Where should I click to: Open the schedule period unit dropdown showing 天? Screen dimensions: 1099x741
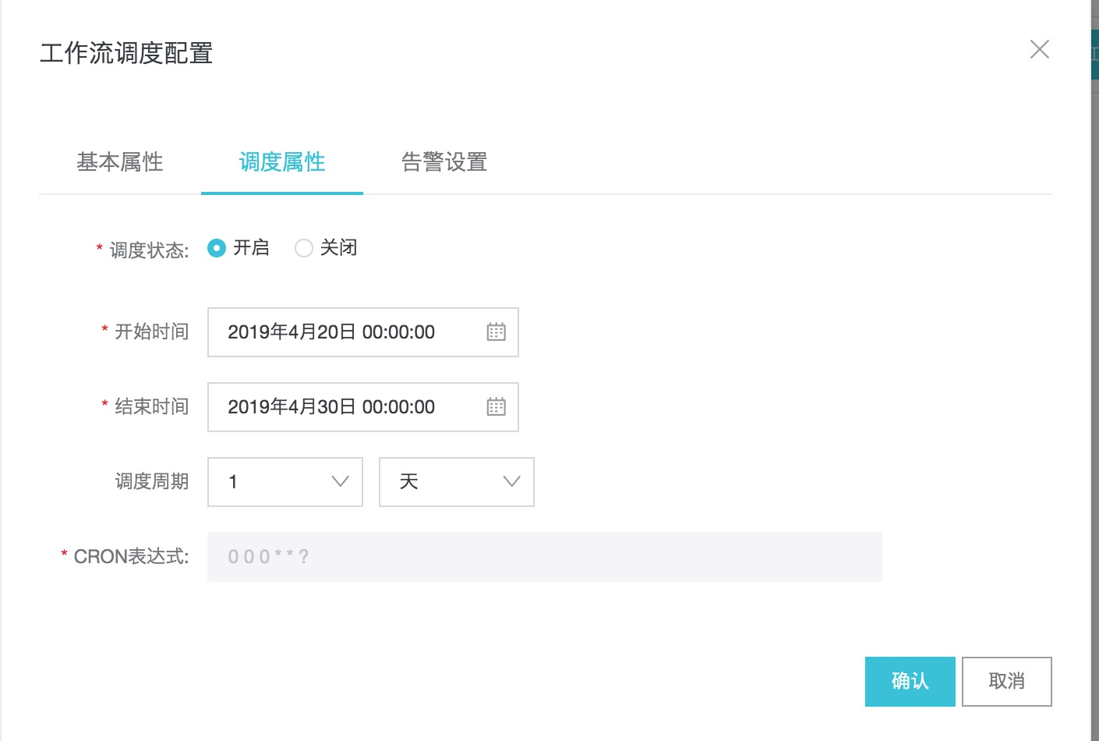pyautogui.click(x=456, y=482)
